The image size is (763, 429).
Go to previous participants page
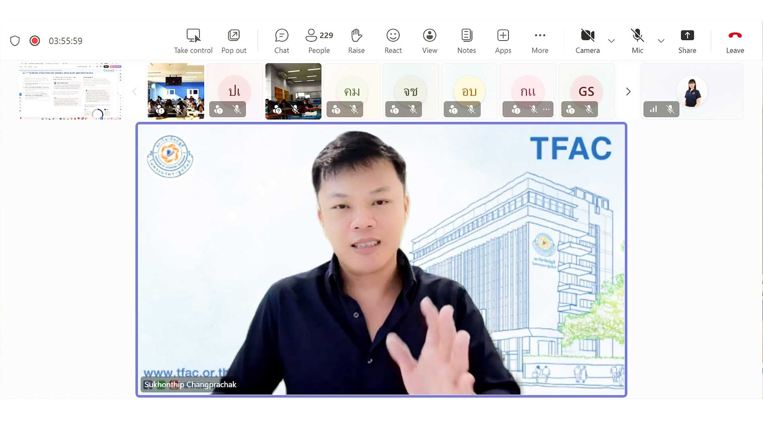pos(134,92)
